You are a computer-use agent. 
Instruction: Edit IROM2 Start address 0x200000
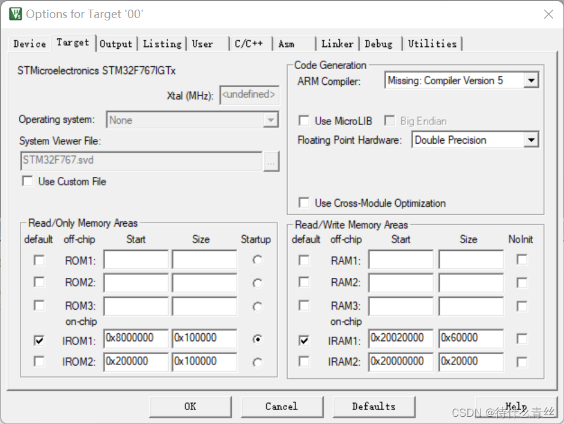click(136, 361)
